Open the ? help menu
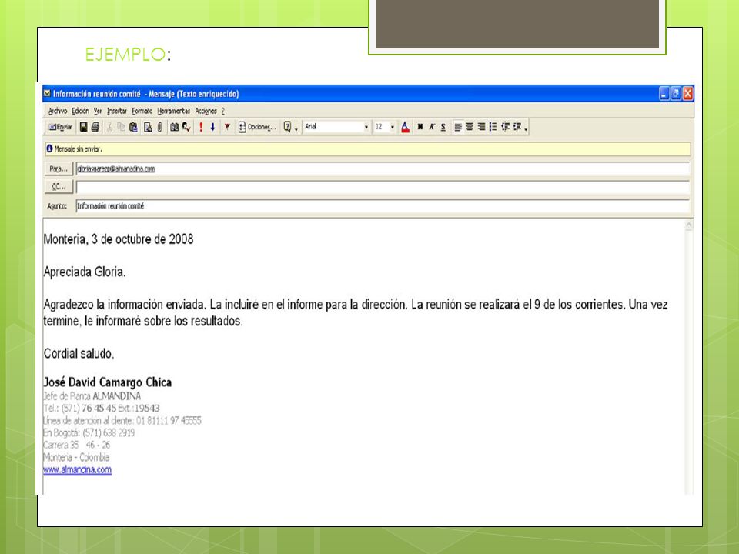This screenshot has width=739, height=554. click(x=223, y=111)
